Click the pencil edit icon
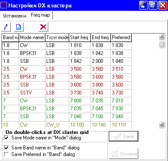Viewport: 168px width, 161px height. [x=6, y=27]
